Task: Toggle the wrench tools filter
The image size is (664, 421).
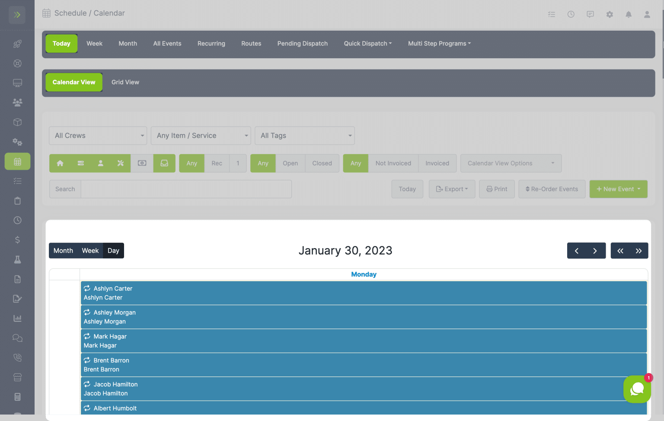Action: tap(121, 163)
